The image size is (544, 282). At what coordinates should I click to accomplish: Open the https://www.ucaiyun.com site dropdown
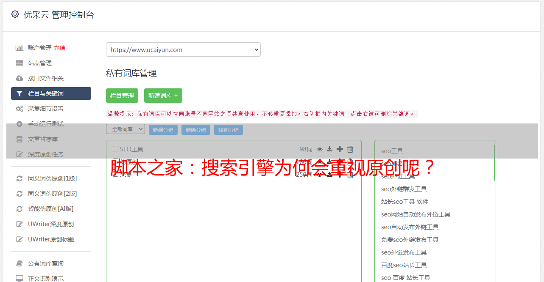183,49
